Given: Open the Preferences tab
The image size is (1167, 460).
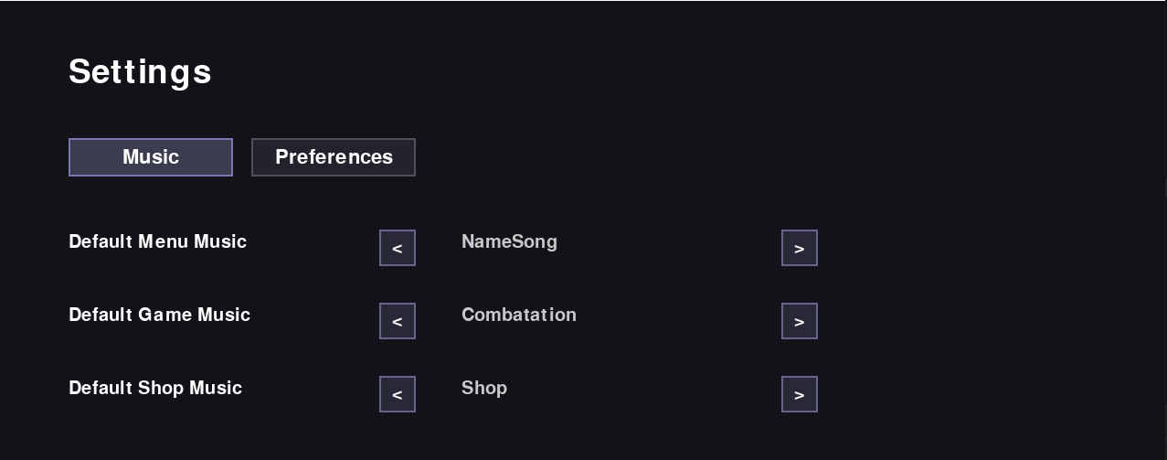Looking at the screenshot, I should point(334,157).
